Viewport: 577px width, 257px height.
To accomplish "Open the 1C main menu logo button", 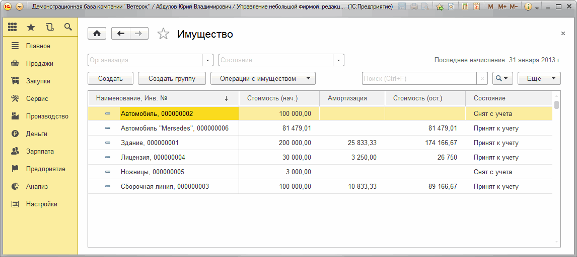I will point(8,7).
